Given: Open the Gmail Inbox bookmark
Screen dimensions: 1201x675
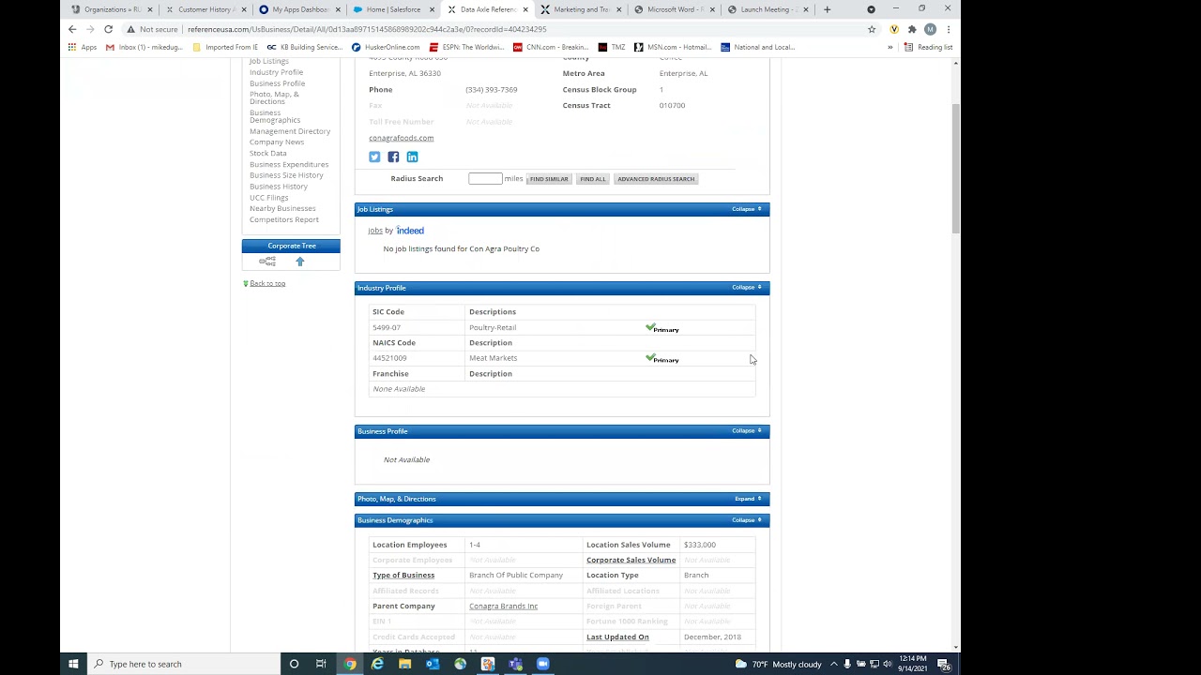Looking at the screenshot, I should tap(144, 47).
